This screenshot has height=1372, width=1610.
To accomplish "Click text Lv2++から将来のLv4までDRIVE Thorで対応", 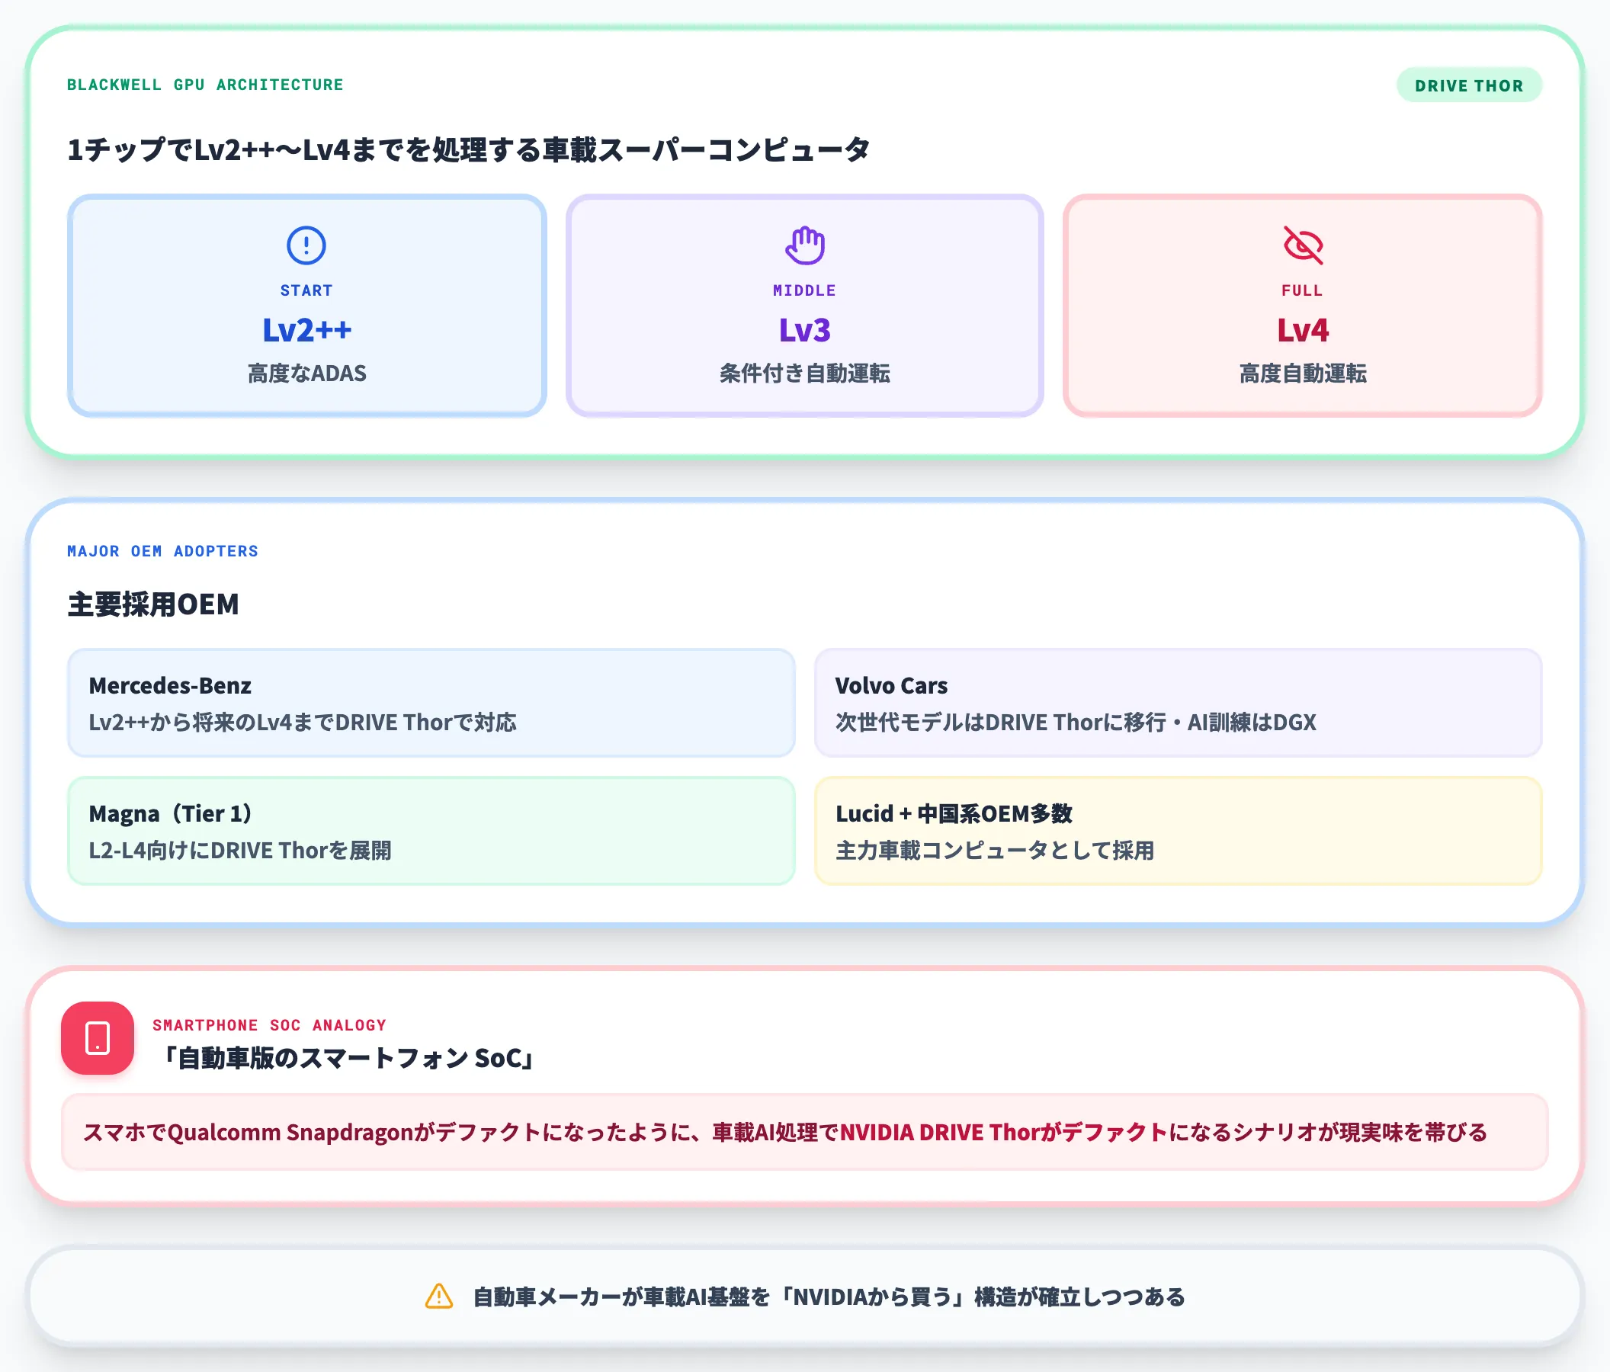I will coord(303,723).
